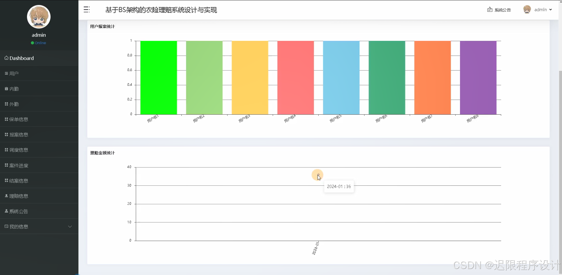Click the light blue bar for 用户名5
This screenshot has height=275, width=562.
tap(341, 78)
